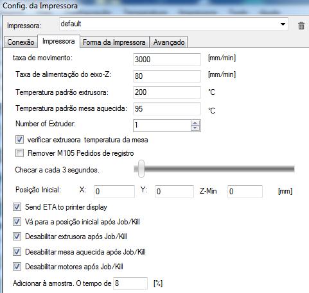The width and height of the screenshot is (309, 293).
Task: Click the Posição Inicial X field
Action: click(114, 192)
